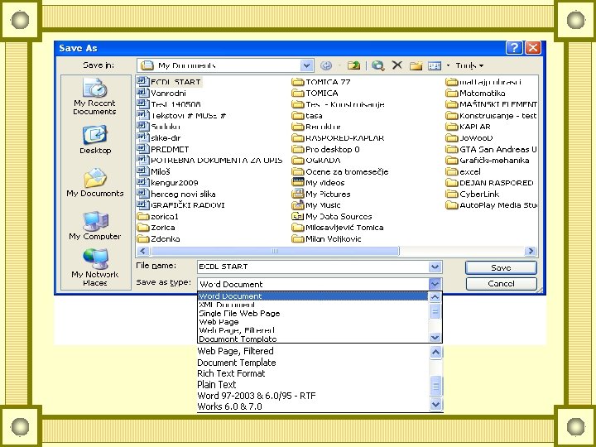Open the Tools menu
Viewport: 596px width, 447px height.
click(469, 65)
